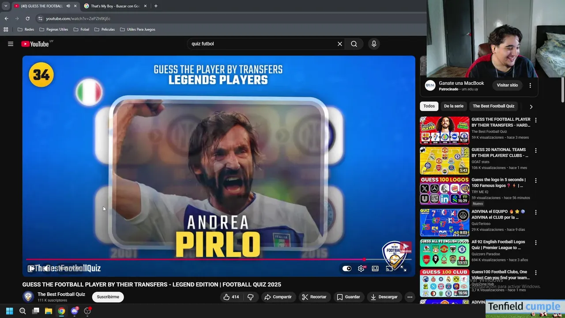Click the Compartir share button
This screenshot has width=565, height=318.
pyautogui.click(x=278, y=297)
